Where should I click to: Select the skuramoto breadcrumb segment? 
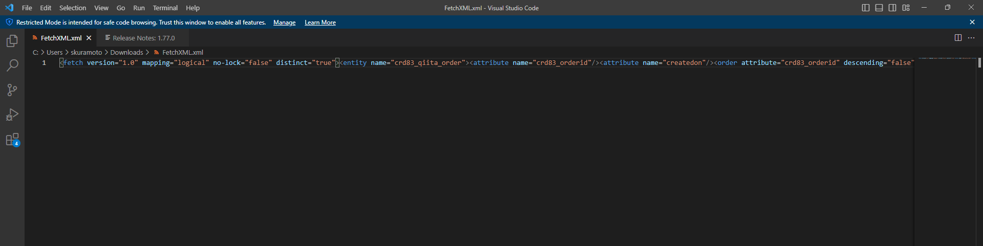[x=86, y=52]
